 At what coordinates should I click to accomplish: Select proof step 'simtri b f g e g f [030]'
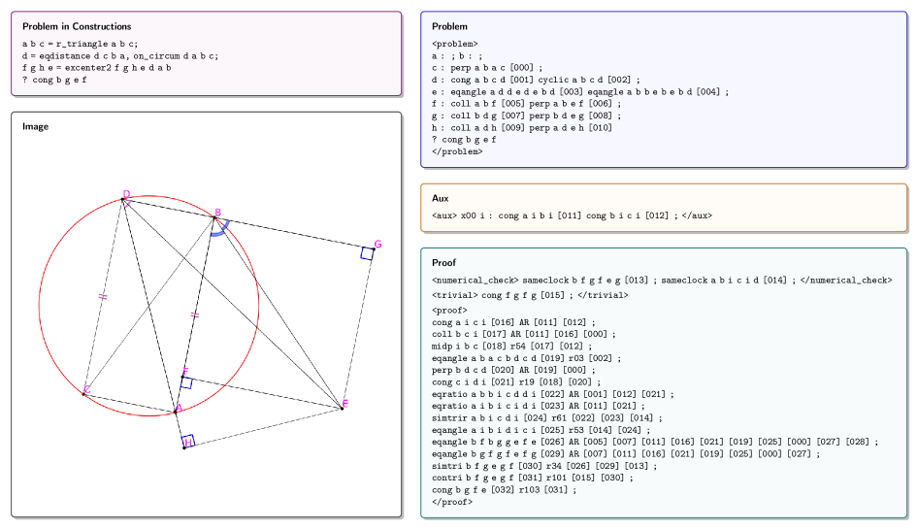pos(544,466)
